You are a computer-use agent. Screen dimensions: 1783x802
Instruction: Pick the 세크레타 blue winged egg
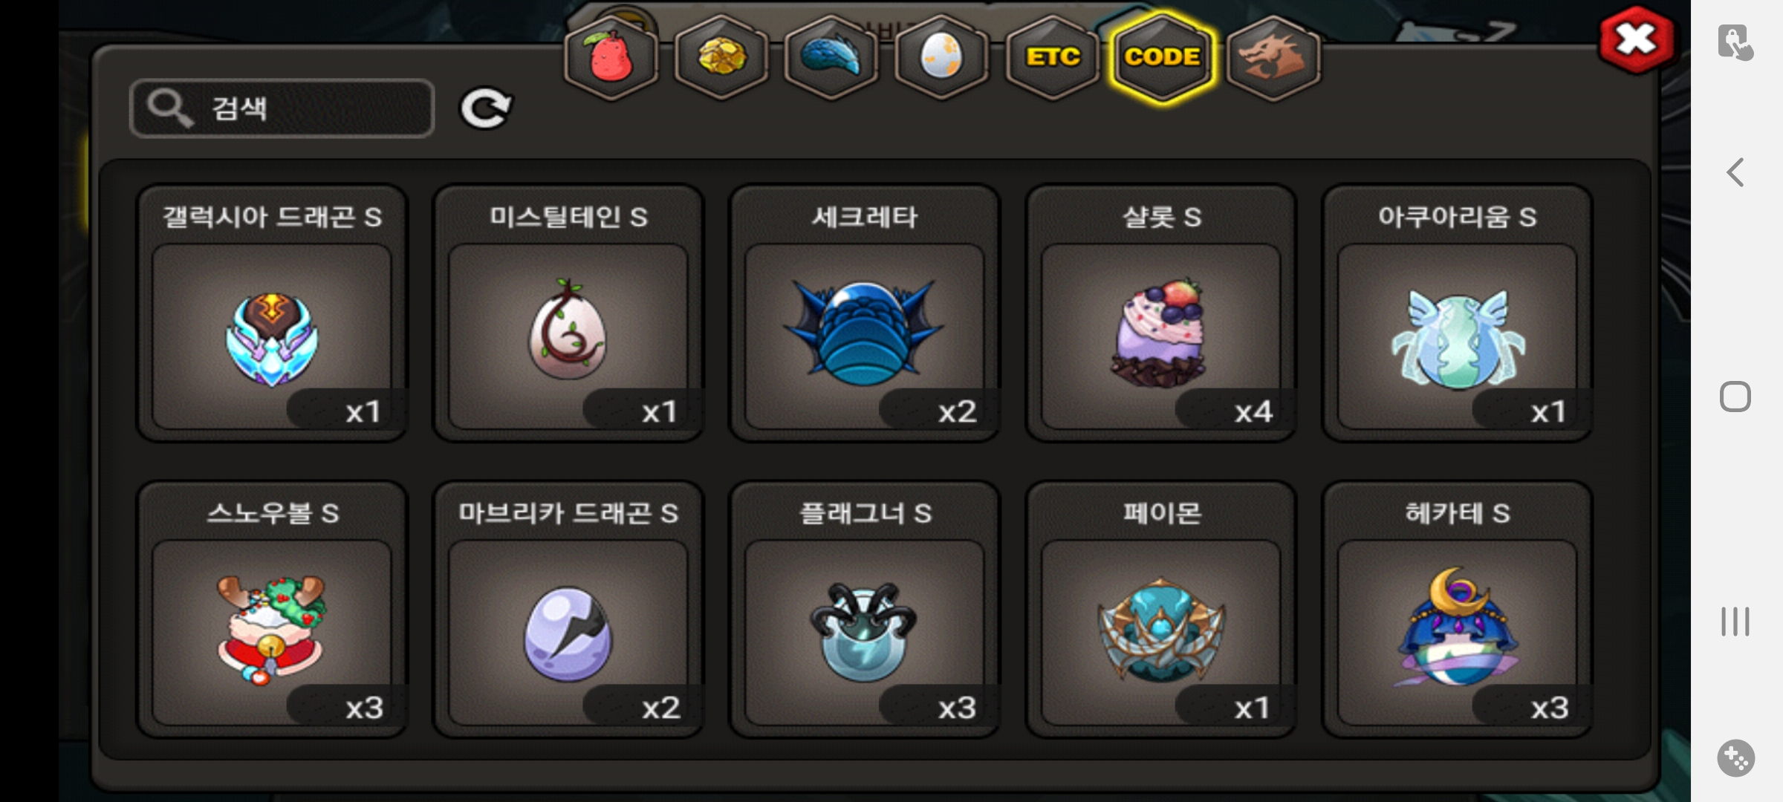864,313
